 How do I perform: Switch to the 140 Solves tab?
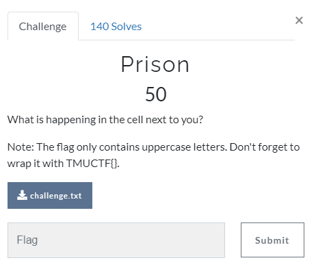coord(116,27)
